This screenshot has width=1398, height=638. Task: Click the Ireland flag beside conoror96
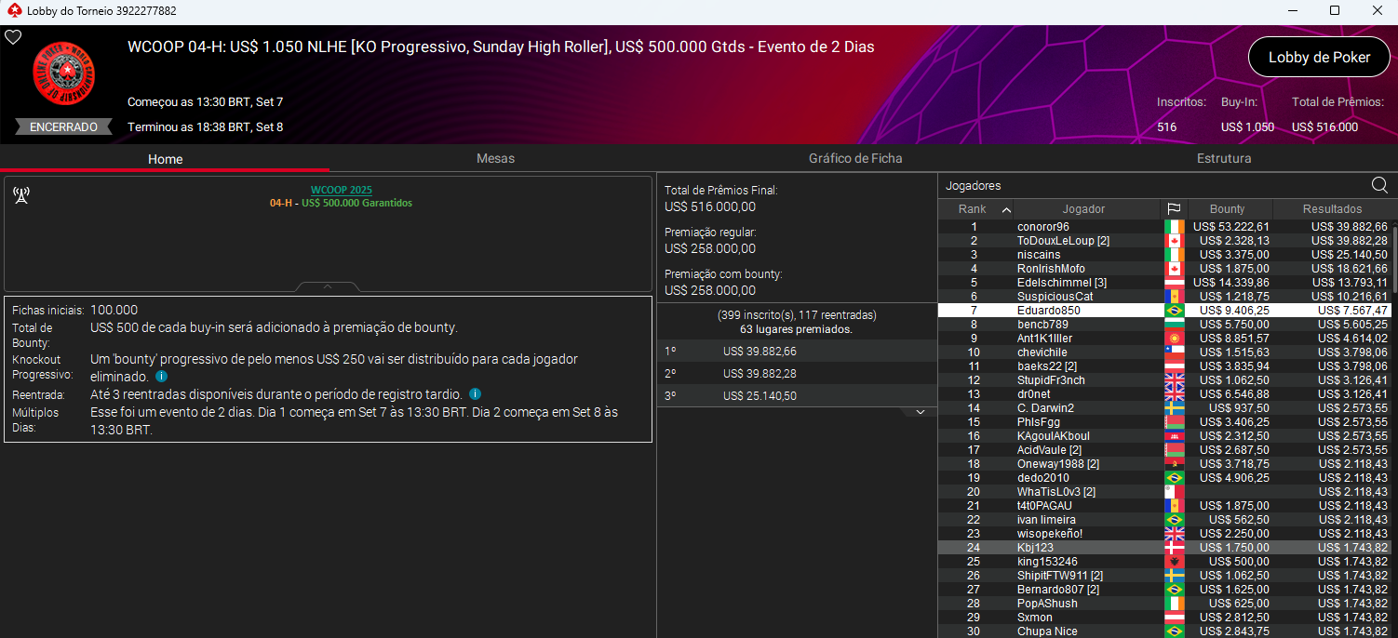[x=1174, y=227]
